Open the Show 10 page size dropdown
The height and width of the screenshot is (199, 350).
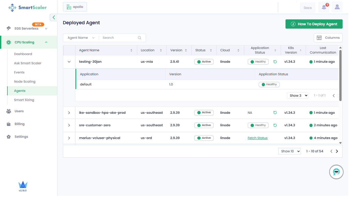(x=289, y=151)
